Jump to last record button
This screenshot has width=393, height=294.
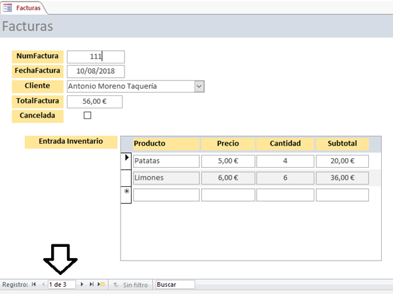(x=92, y=285)
